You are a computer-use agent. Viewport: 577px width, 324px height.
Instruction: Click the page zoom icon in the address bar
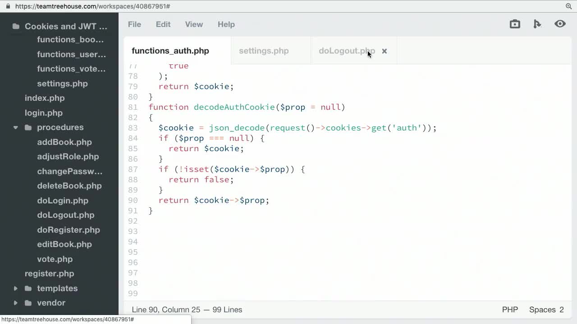[568, 6]
